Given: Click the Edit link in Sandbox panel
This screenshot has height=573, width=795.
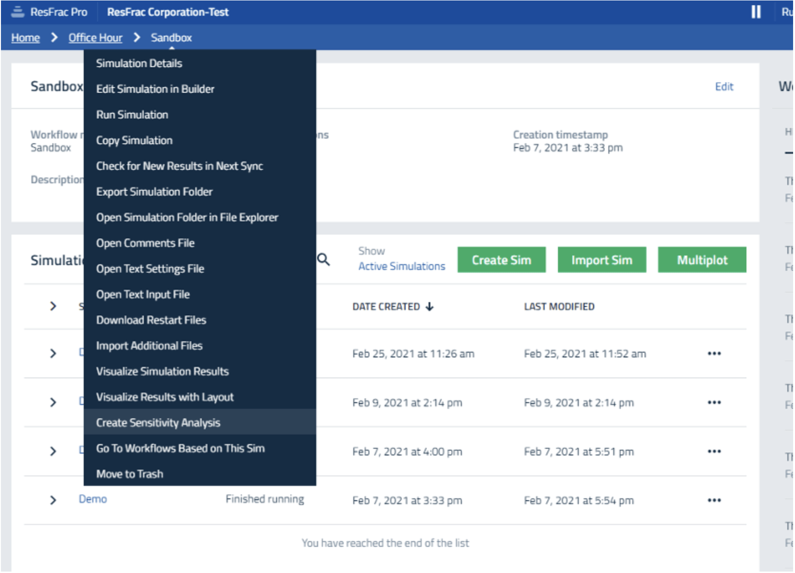Looking at the screenshot, I should [724, 87].
